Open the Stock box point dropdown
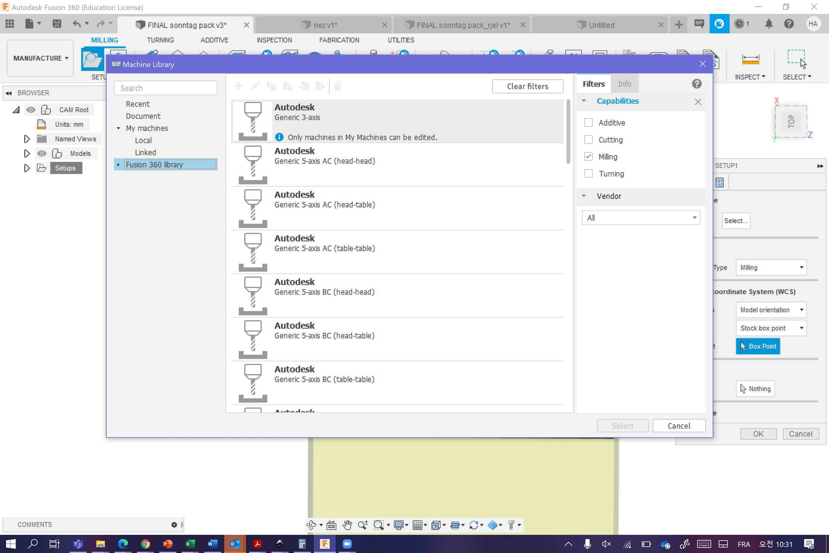The width and height of the screenshot is (829, 553). click(771, 328)
